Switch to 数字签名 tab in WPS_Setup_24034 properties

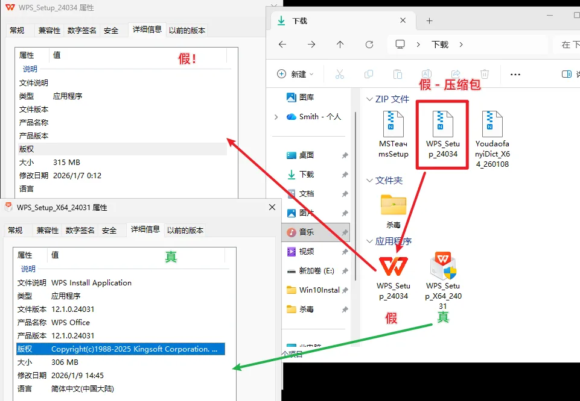[x=81, y=30]
